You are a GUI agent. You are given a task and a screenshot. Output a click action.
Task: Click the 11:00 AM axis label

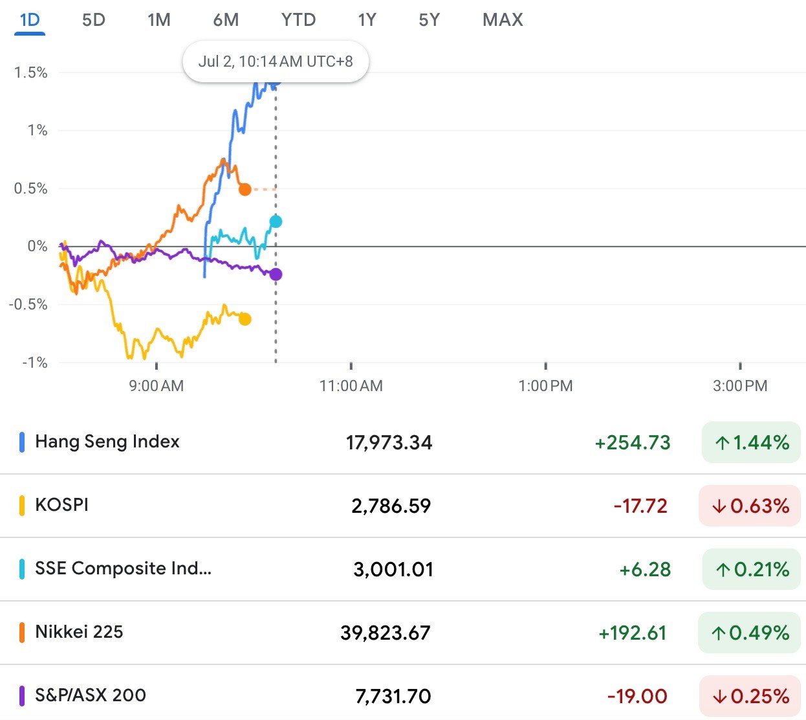coord(351,386)
